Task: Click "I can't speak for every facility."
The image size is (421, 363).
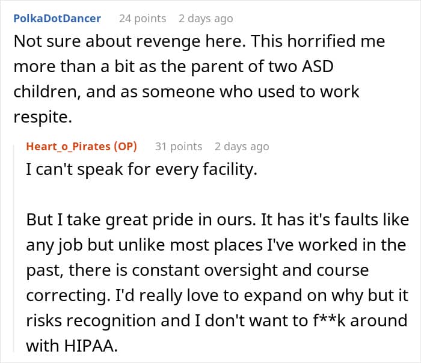Action: point(141,169)
